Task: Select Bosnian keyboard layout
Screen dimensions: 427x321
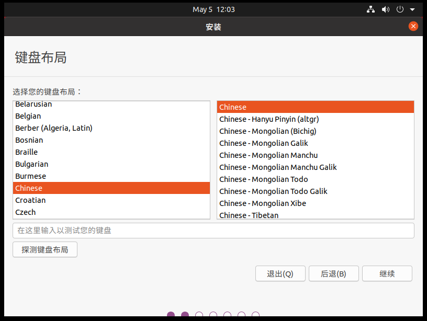Action: [111, 140]
